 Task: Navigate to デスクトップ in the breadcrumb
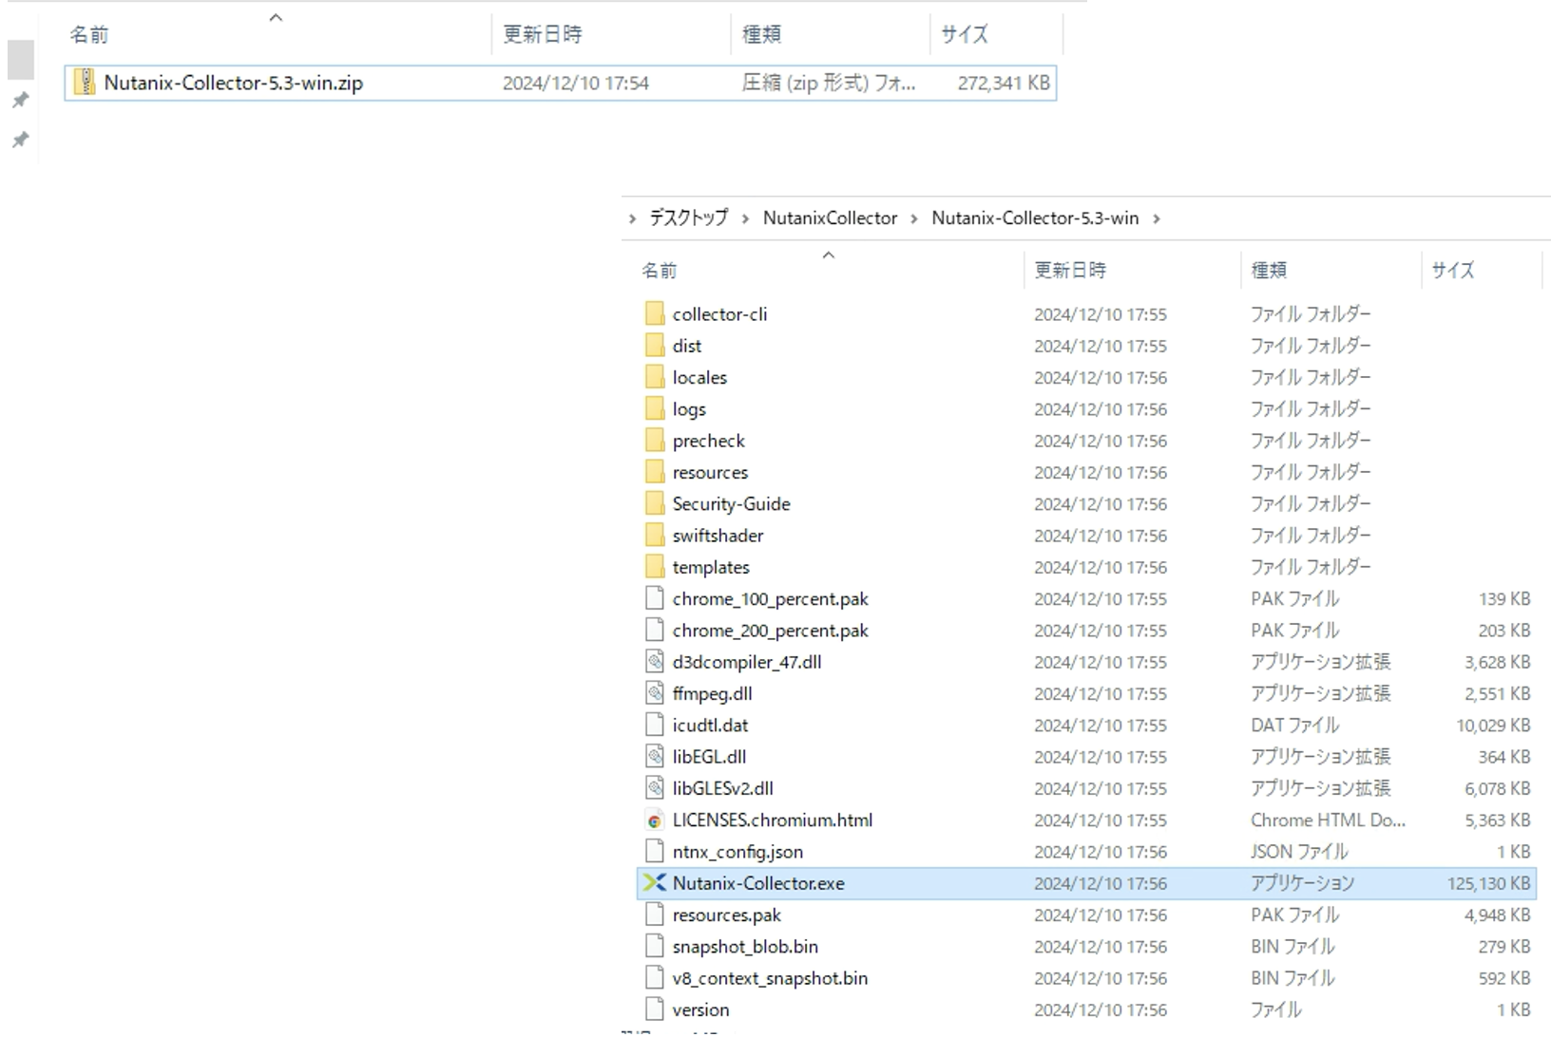click(689, 217)
